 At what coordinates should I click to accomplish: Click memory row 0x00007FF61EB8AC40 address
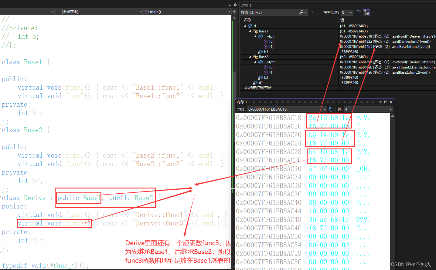tap(269, 202)
